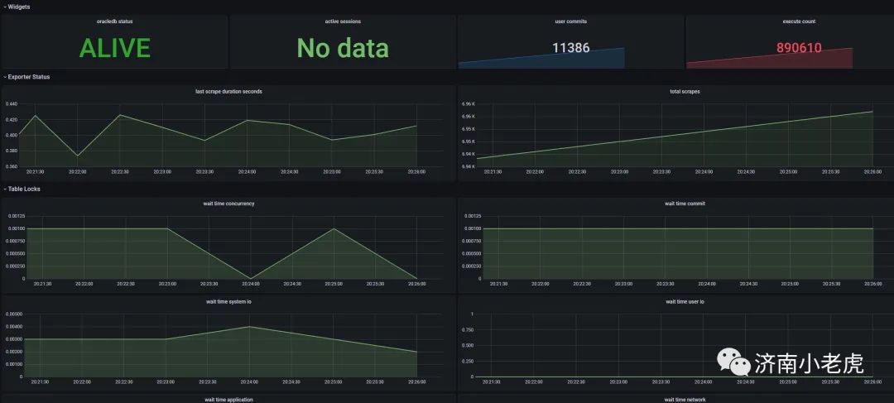
Task: Open last scrape duration seconds panel menu
Action: point(228,92)
